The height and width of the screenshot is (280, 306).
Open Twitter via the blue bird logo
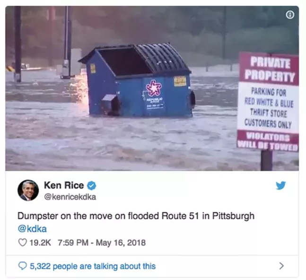pyautogui.click(x=281, y=185)
